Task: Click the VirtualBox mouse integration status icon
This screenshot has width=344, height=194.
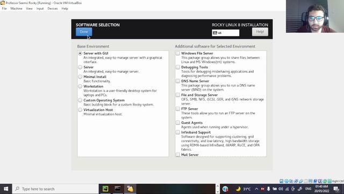Action: tap(325, 181)
